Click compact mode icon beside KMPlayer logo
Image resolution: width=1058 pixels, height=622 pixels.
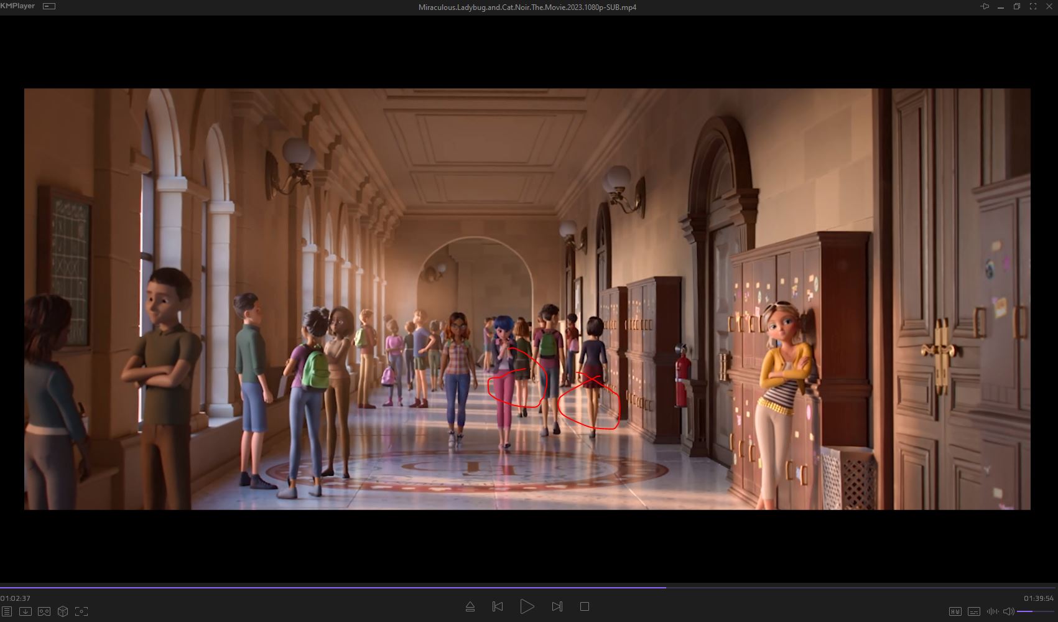pos(49,6)
